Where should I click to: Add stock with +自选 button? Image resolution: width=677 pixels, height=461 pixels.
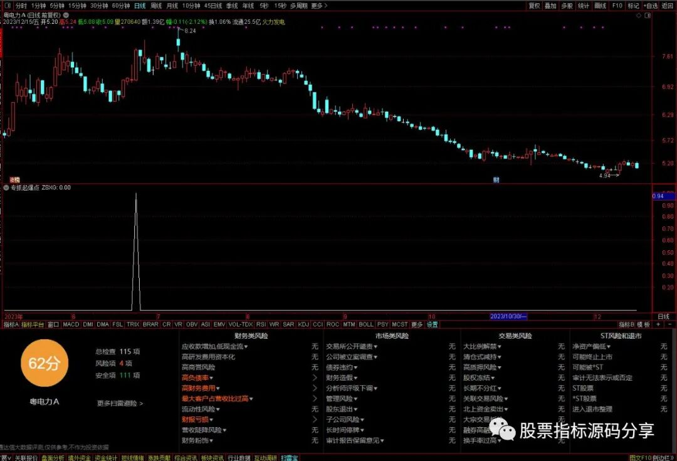(x=650, y=6)
